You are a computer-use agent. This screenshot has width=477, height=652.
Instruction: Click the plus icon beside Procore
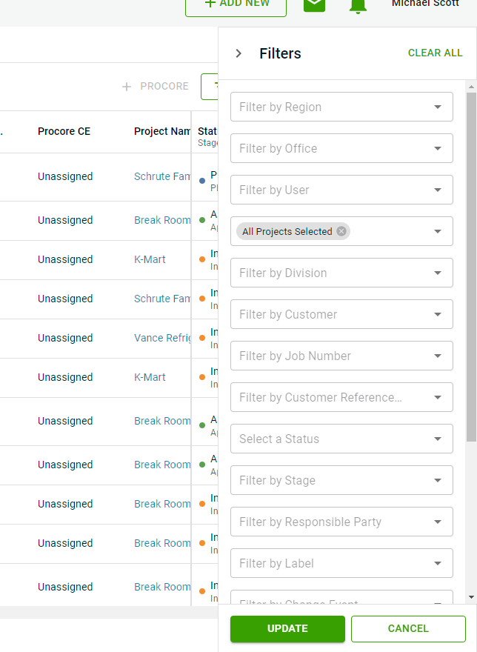pyautogui.click(x=127, y=87)
